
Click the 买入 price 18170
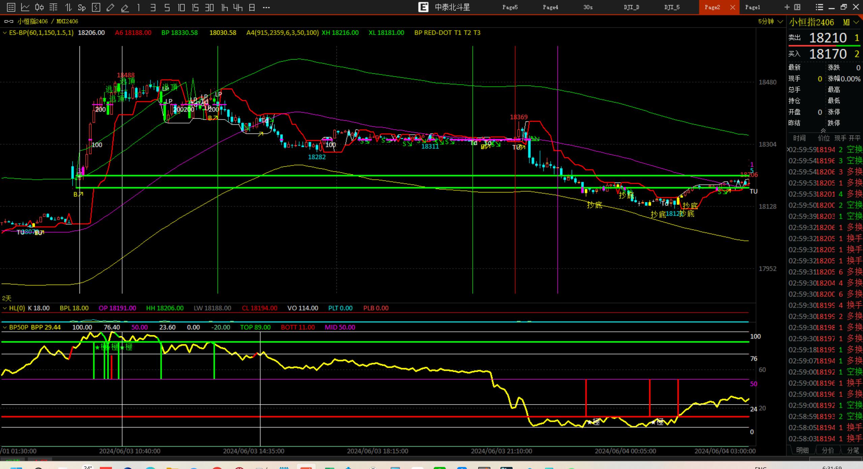pyautogui.click(x=828, y=54)
